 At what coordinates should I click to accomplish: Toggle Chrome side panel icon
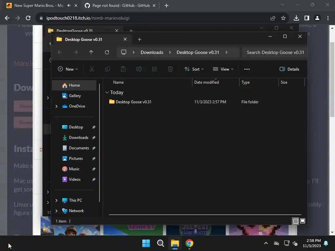pyautogui.click(x=307, y=18)
